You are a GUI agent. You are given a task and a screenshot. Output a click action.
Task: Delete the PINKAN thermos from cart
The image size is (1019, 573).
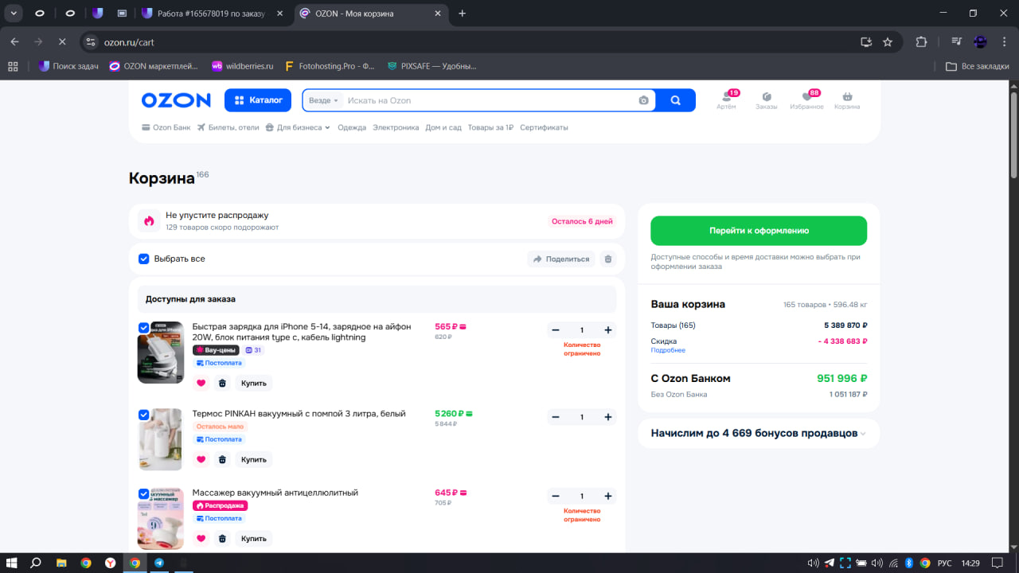tap(222, 459)
